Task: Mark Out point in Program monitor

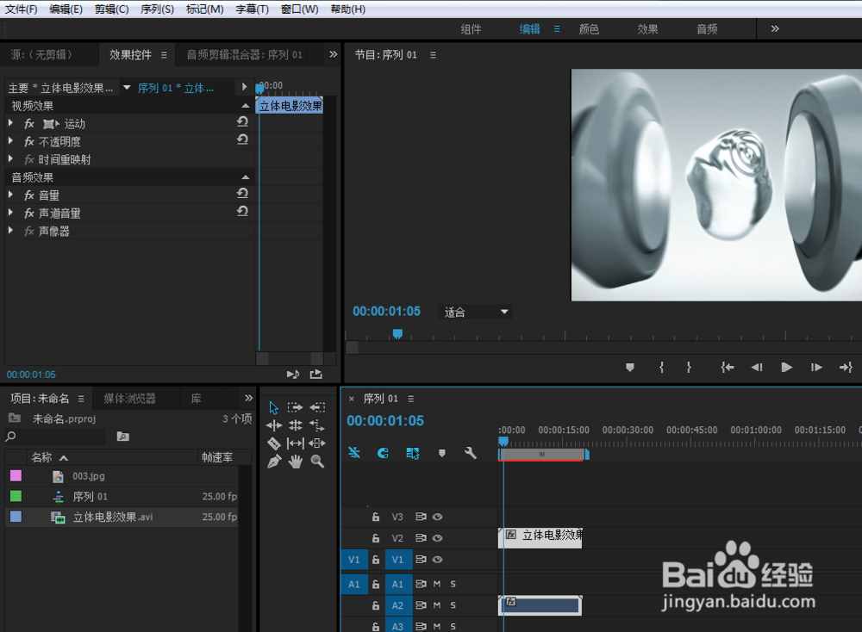Action: pos(689,368)
